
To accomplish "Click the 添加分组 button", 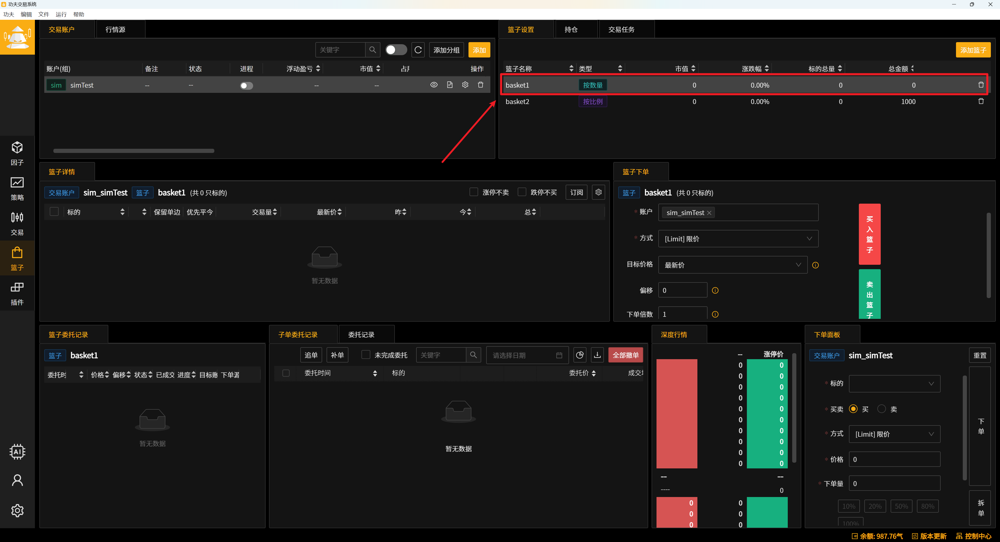I will [446, 50].
